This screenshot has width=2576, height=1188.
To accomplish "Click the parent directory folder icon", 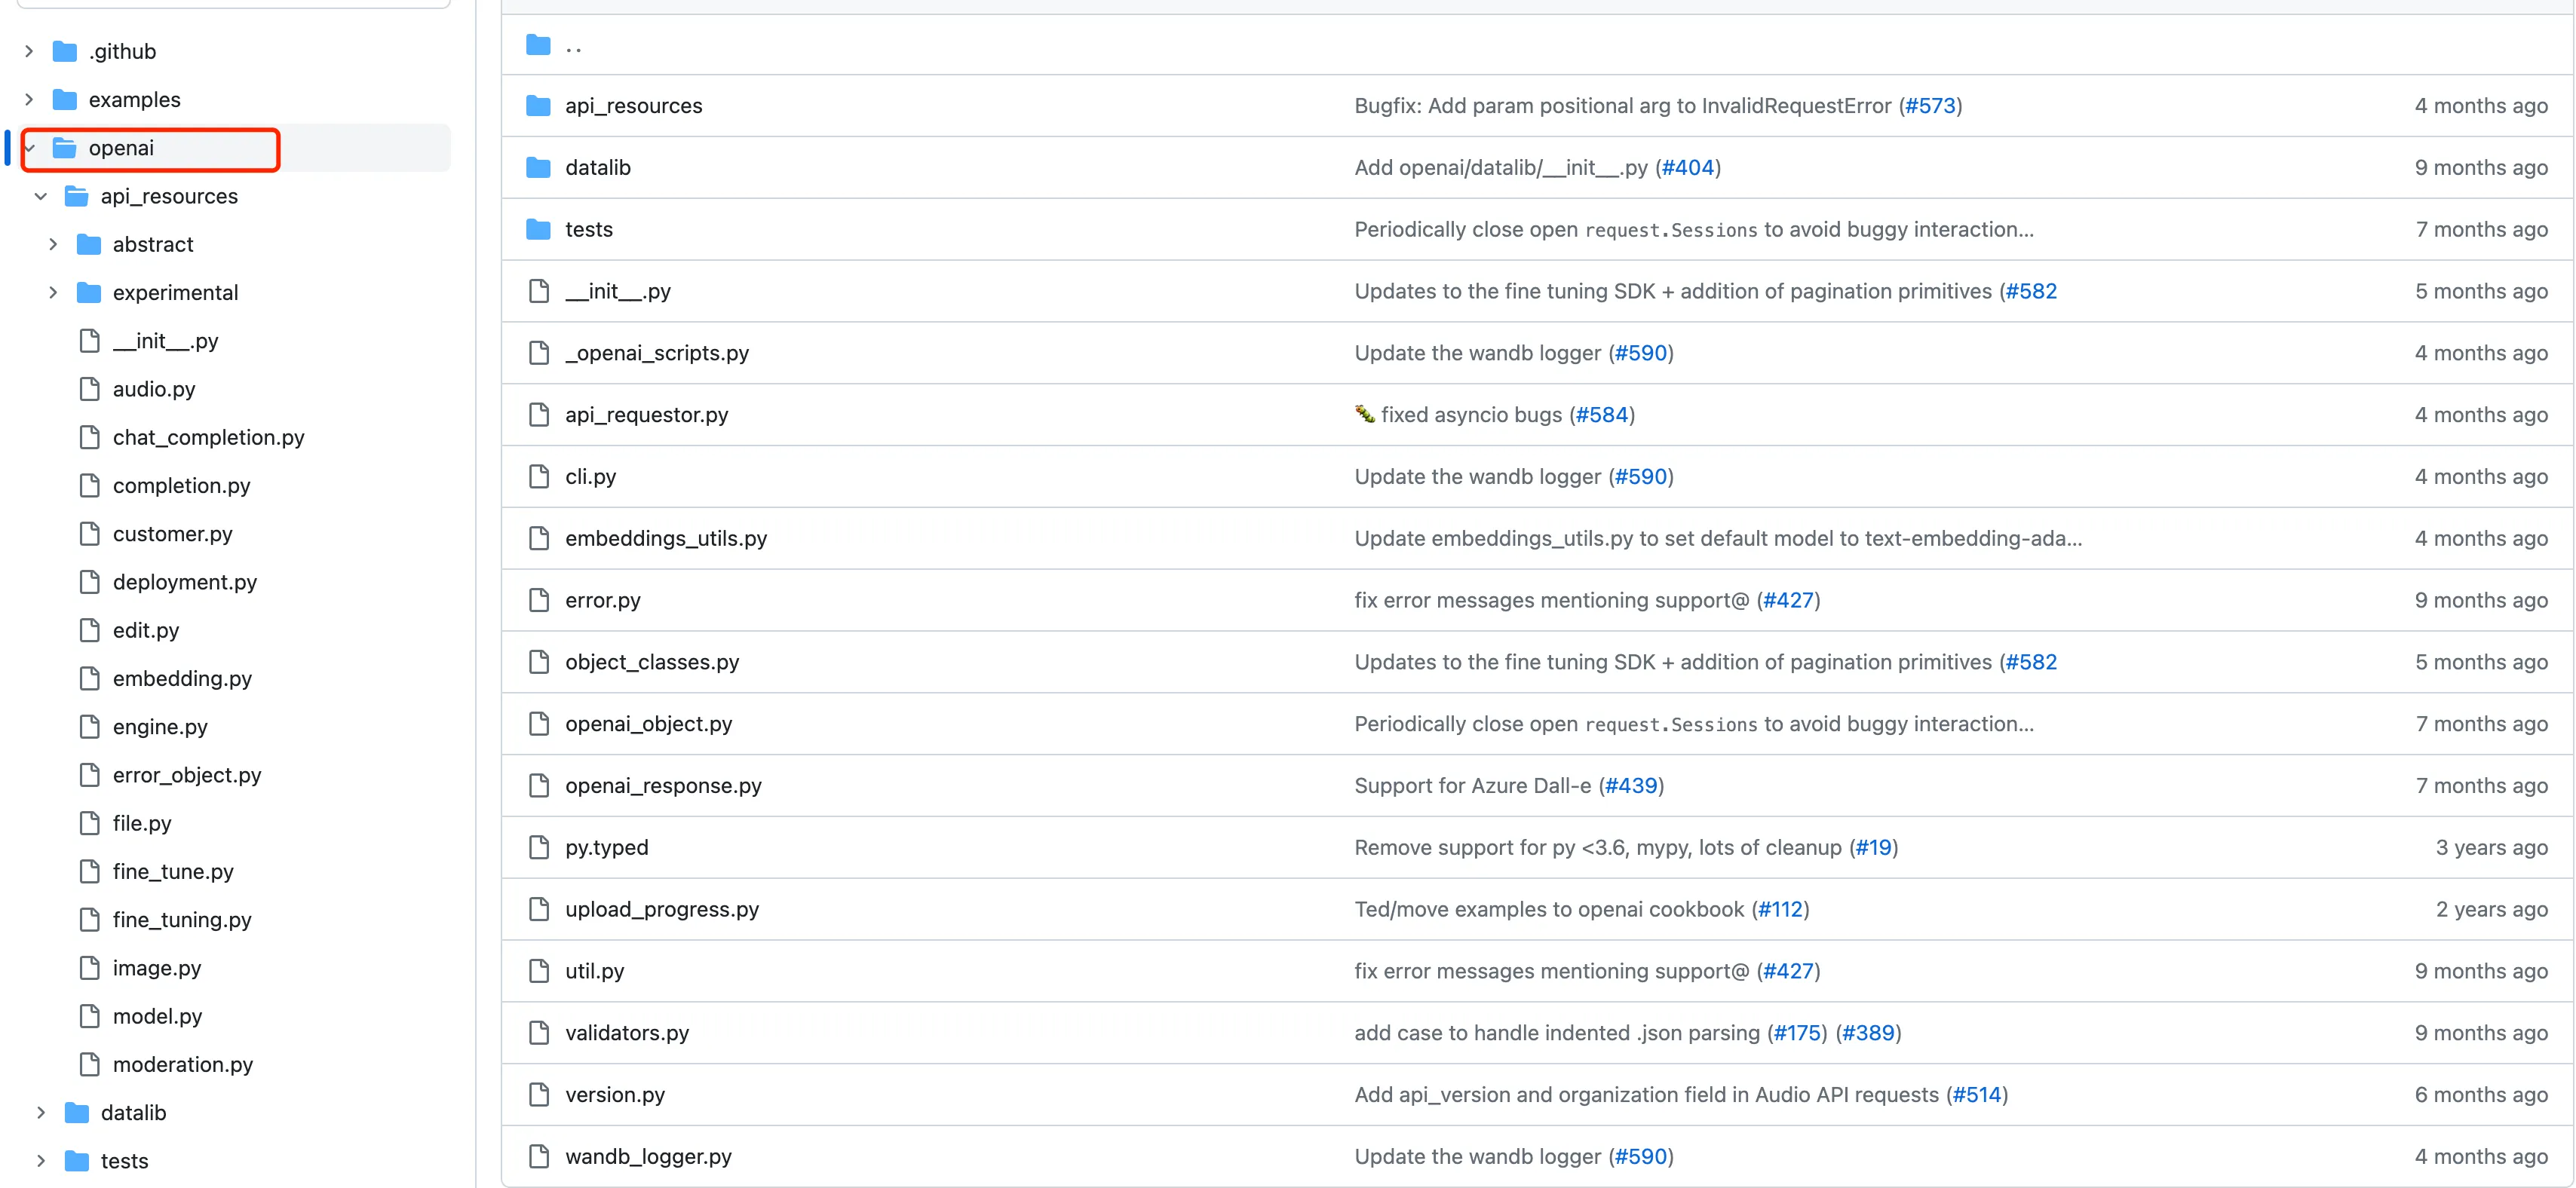I will [x=538, y=45].
